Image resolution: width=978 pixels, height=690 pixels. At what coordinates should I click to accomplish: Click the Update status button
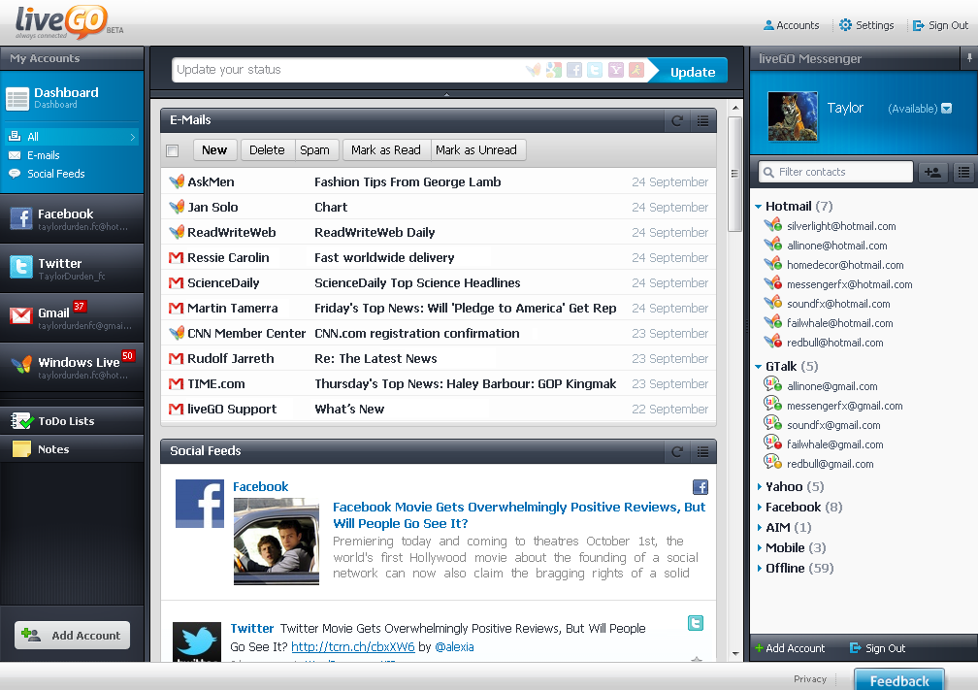click(x=687, y=71)
